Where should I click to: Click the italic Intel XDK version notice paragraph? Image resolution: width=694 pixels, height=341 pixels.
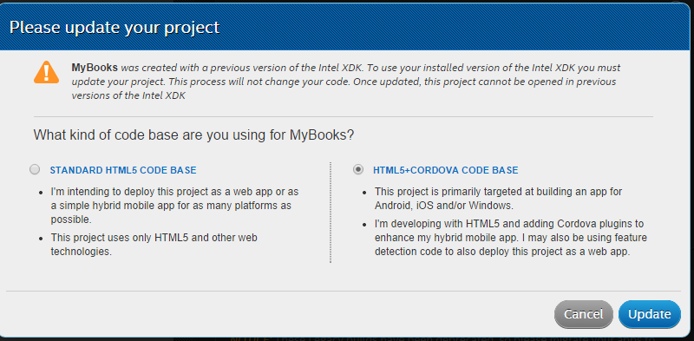click(x=345, y=82)
